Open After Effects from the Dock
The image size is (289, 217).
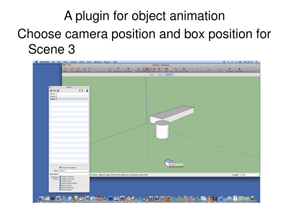click(x=122, y=198)
